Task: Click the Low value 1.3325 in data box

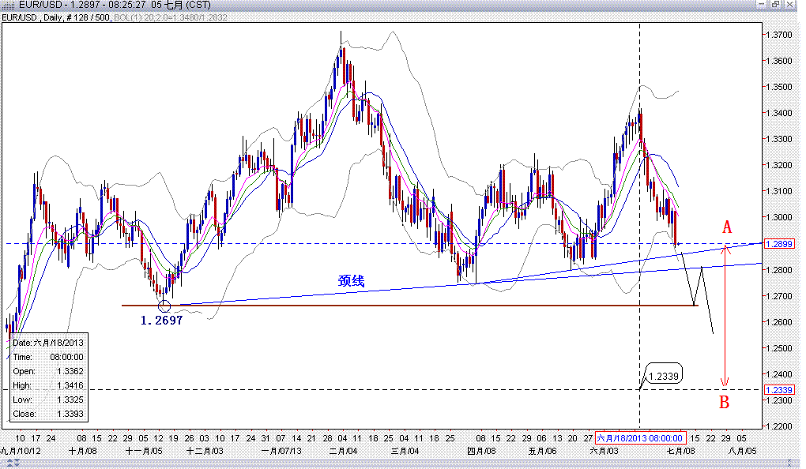Action: (x=70, y=400)
